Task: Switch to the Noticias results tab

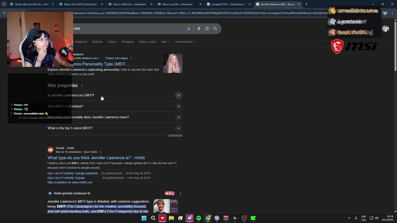Action: (97, 42)
